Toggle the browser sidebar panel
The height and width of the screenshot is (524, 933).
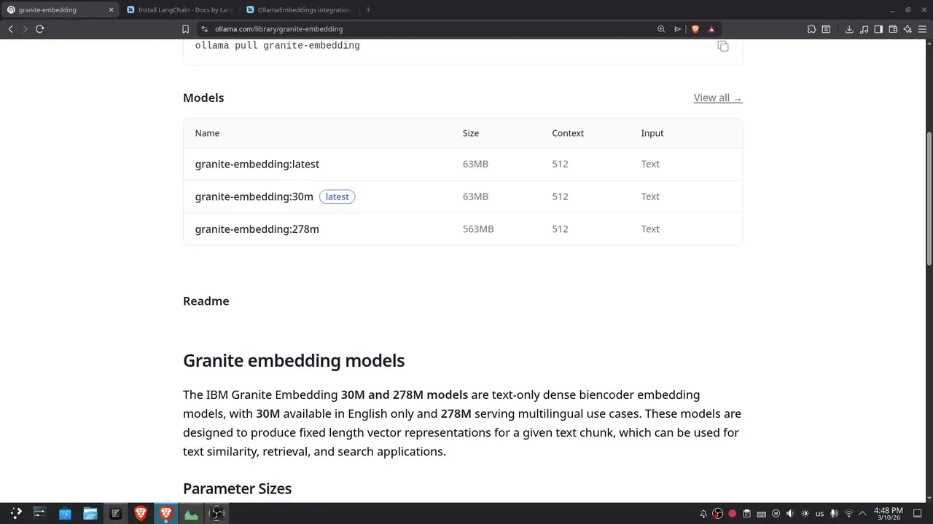(x=878, y=29)
